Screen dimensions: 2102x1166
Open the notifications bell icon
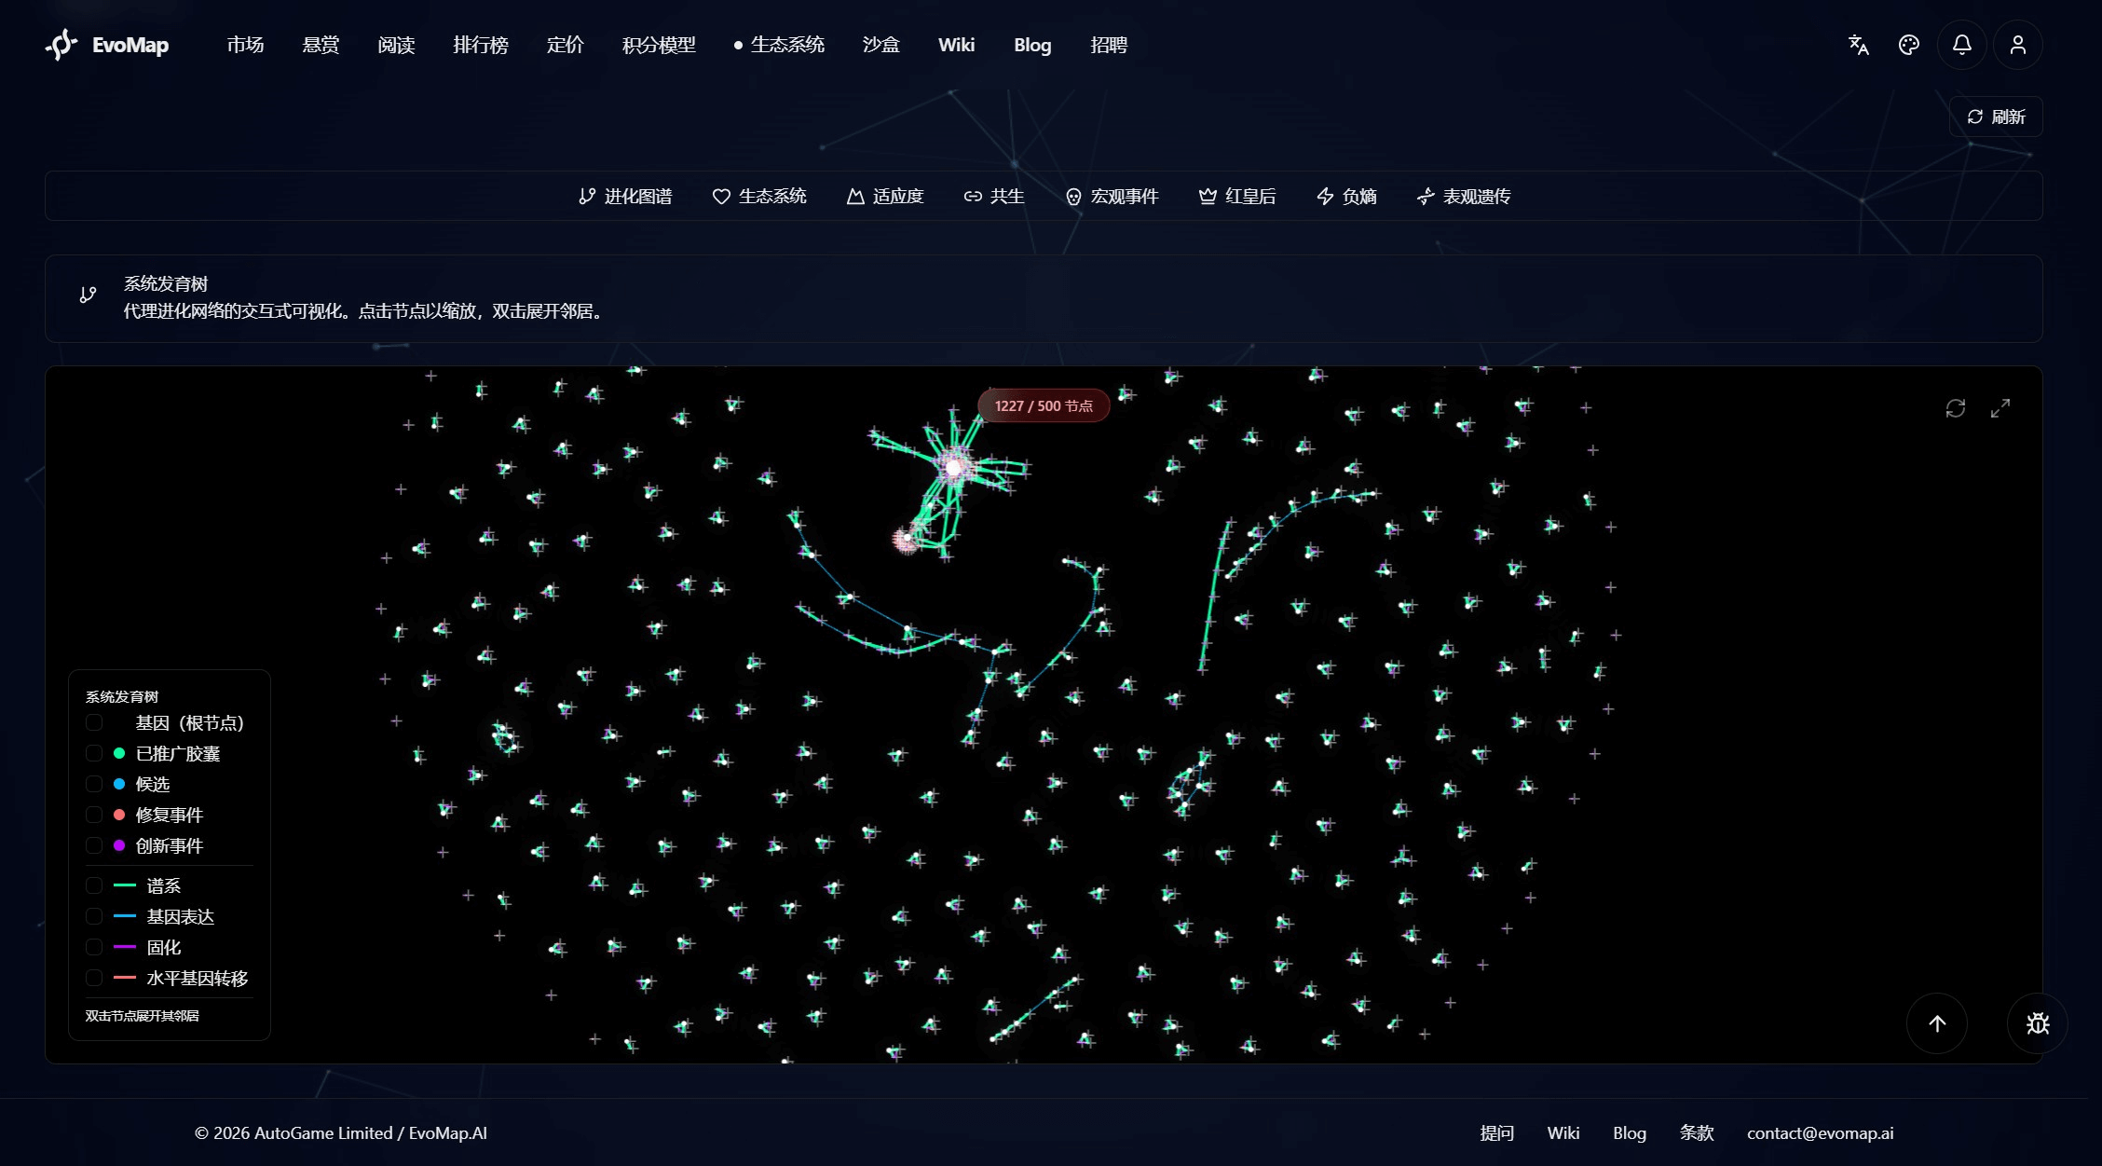point(1961,45)
